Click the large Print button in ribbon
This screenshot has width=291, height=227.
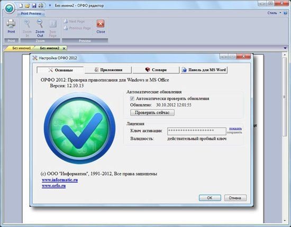(x=11, y=26)
